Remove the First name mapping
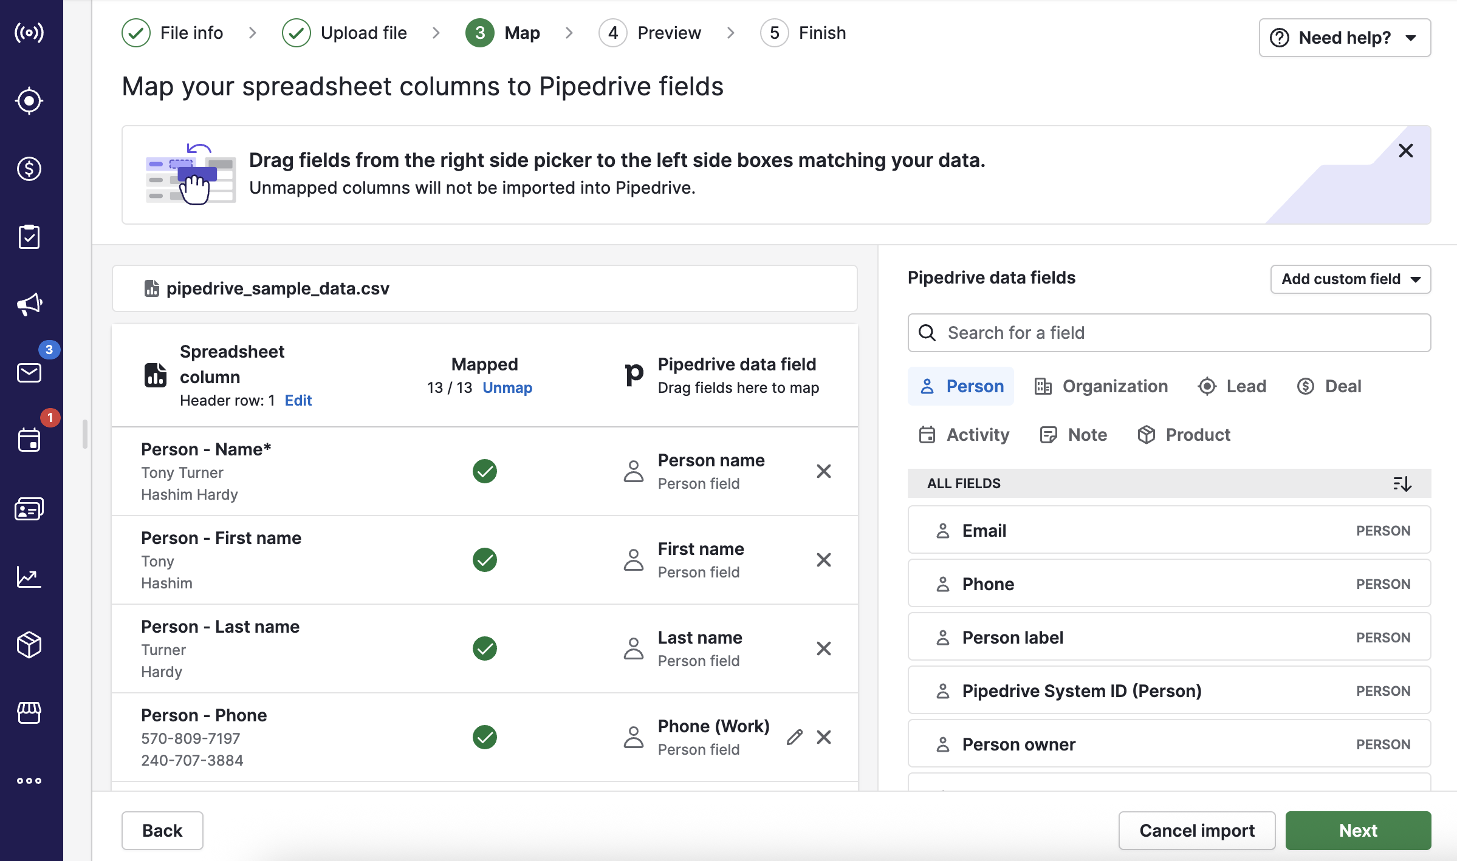 (x=824, y=560)
